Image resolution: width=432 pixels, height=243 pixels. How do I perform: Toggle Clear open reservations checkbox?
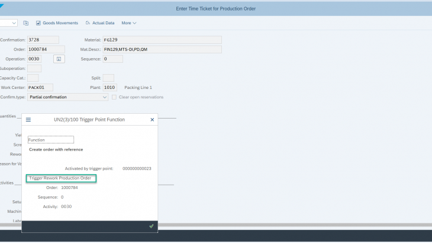click(x=114, y=97)
